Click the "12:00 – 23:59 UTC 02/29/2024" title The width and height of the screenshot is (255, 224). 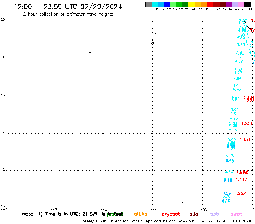68,7
